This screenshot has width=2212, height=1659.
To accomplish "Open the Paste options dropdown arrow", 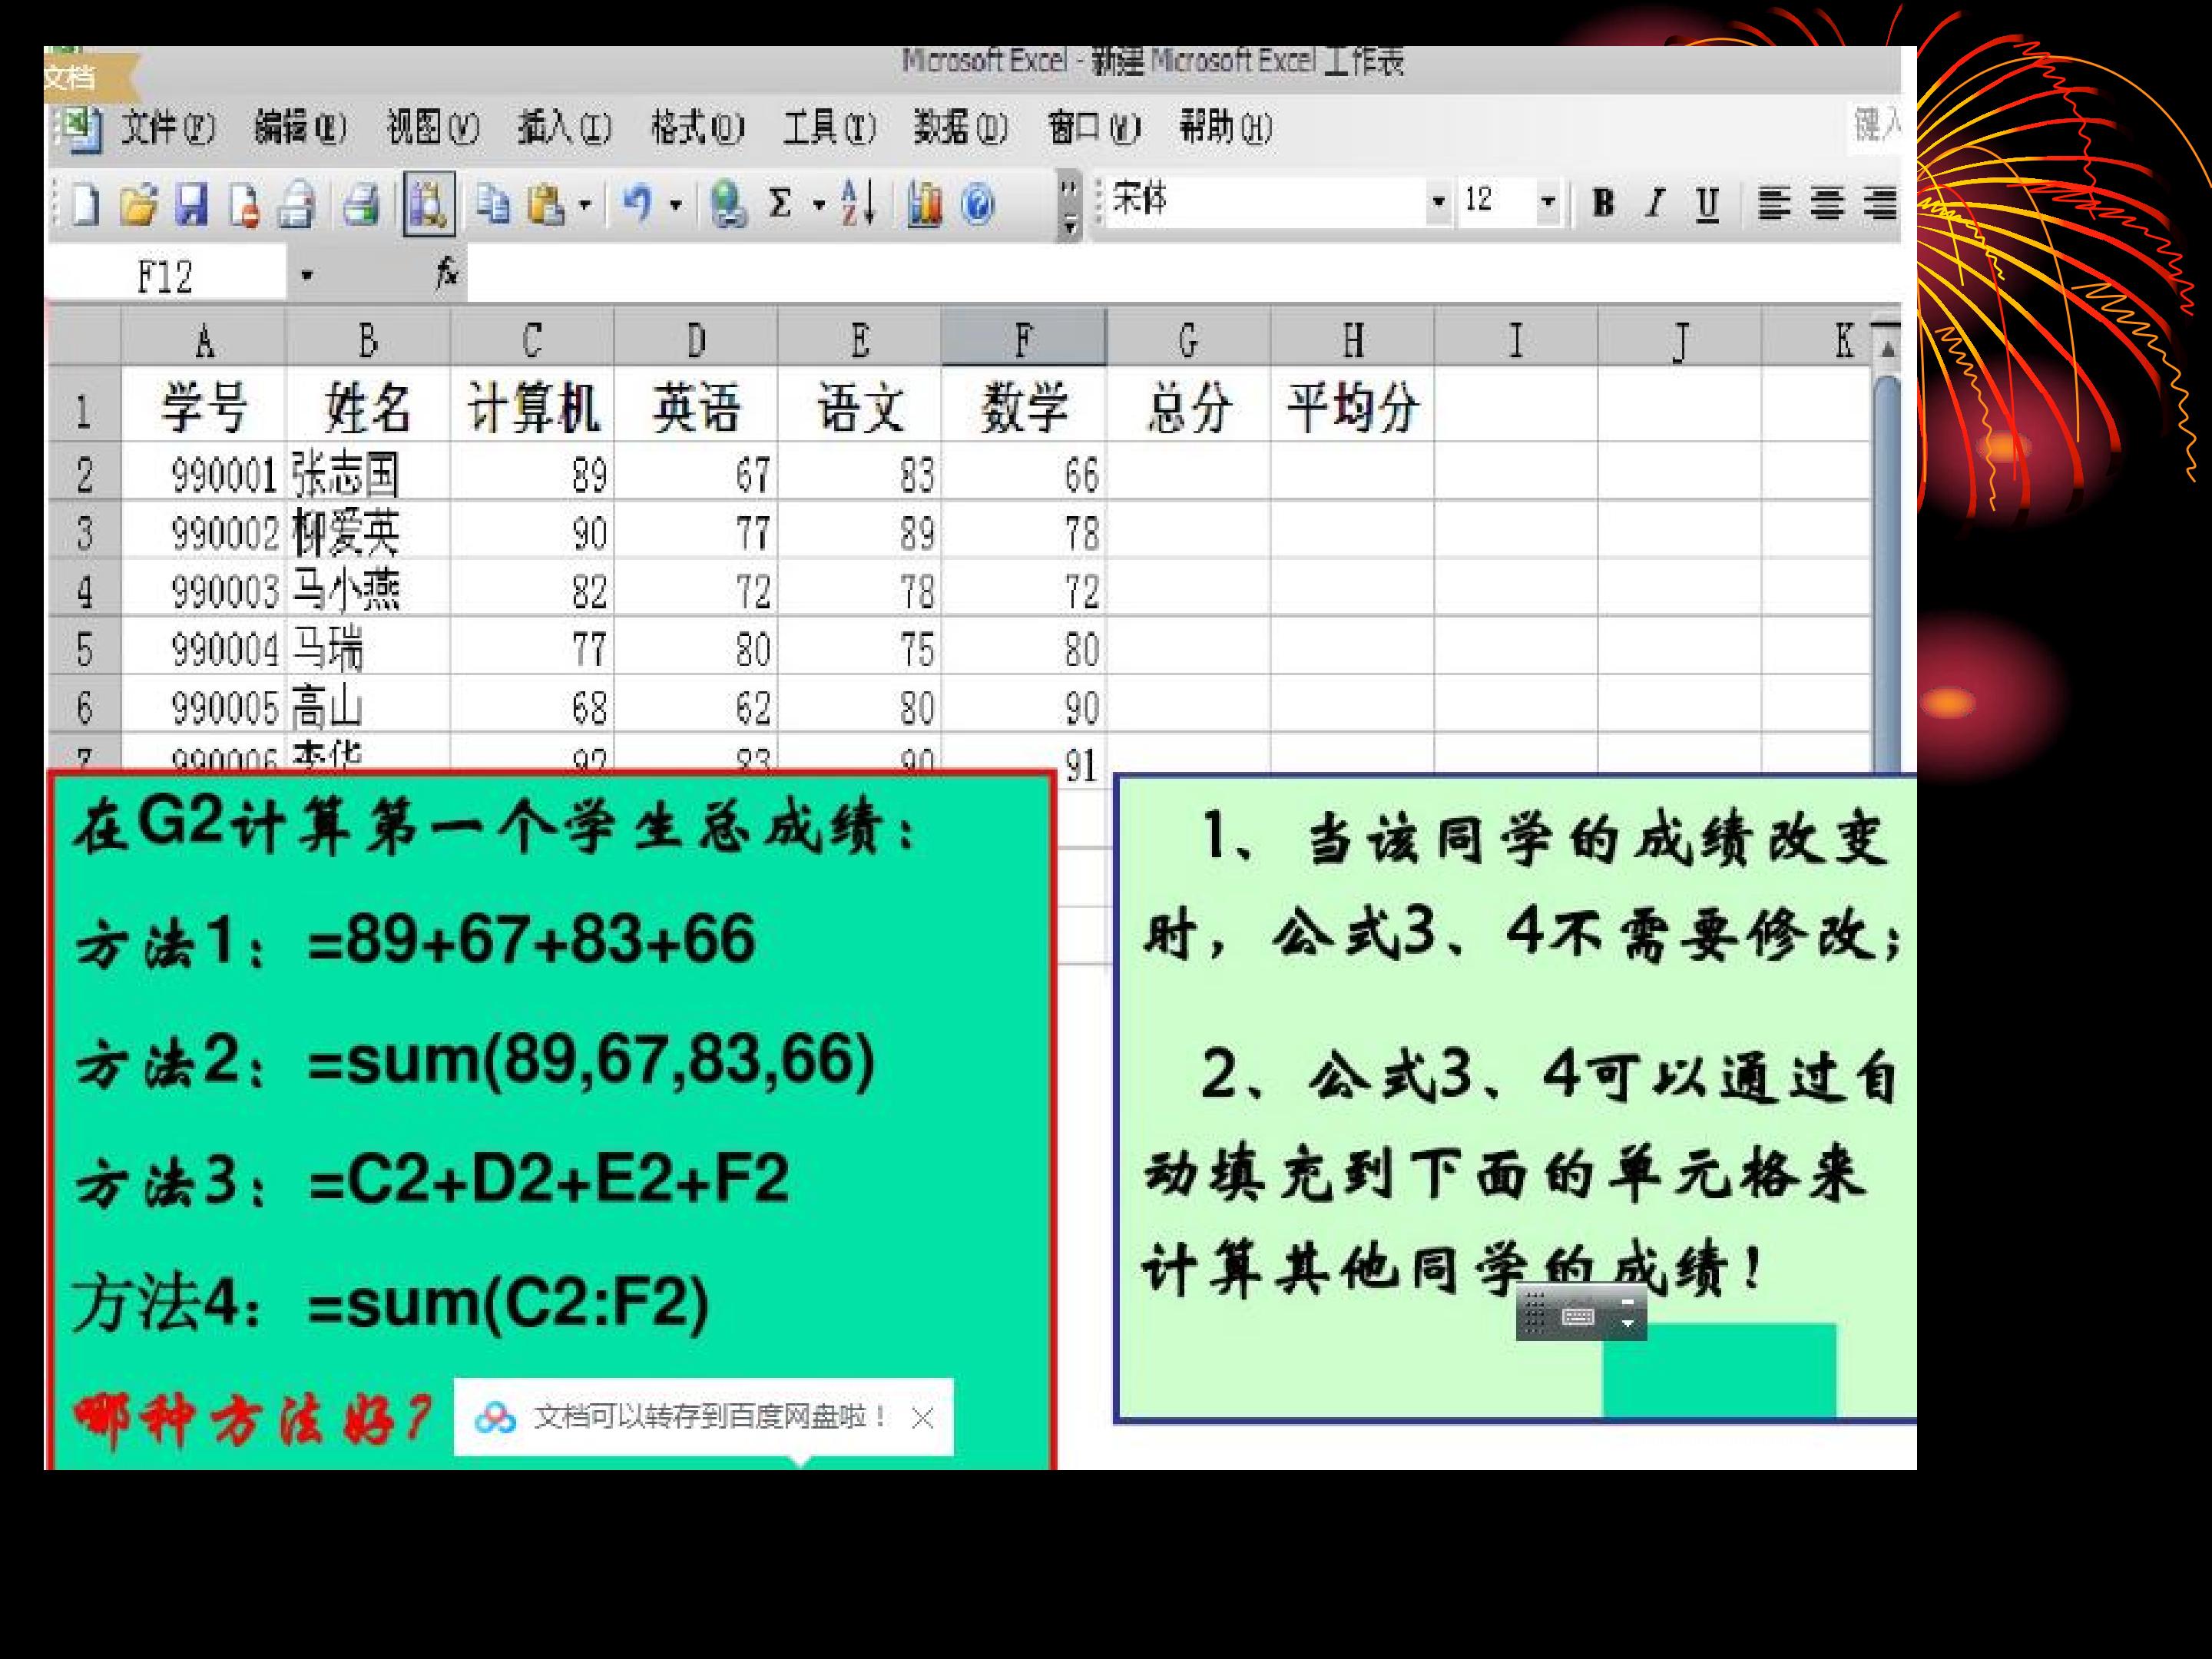I will click(585, 206).
